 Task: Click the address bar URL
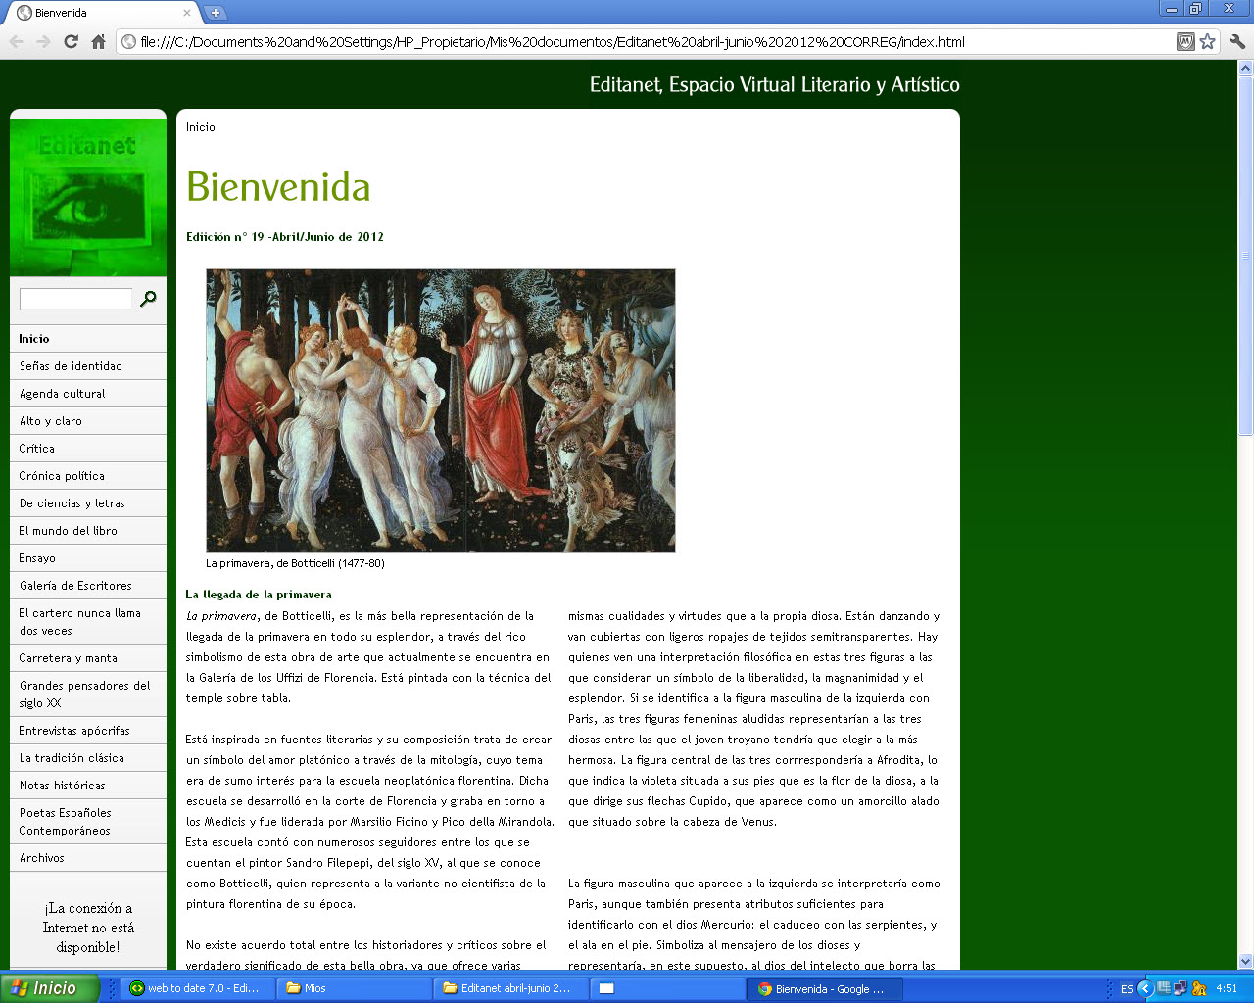pyautogui.click(x=553, y=42)
